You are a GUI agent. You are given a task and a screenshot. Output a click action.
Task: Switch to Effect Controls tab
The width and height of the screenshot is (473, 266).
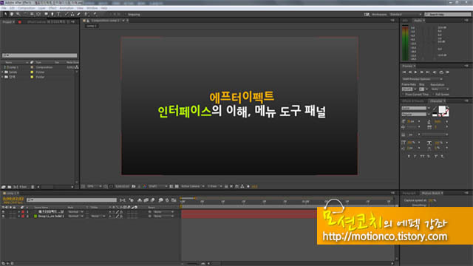(x=46, y=21)
